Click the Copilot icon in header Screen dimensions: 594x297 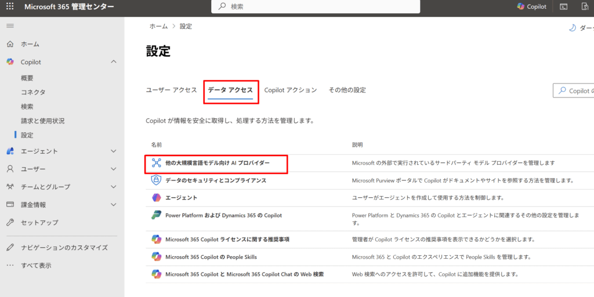click(532, 7)
